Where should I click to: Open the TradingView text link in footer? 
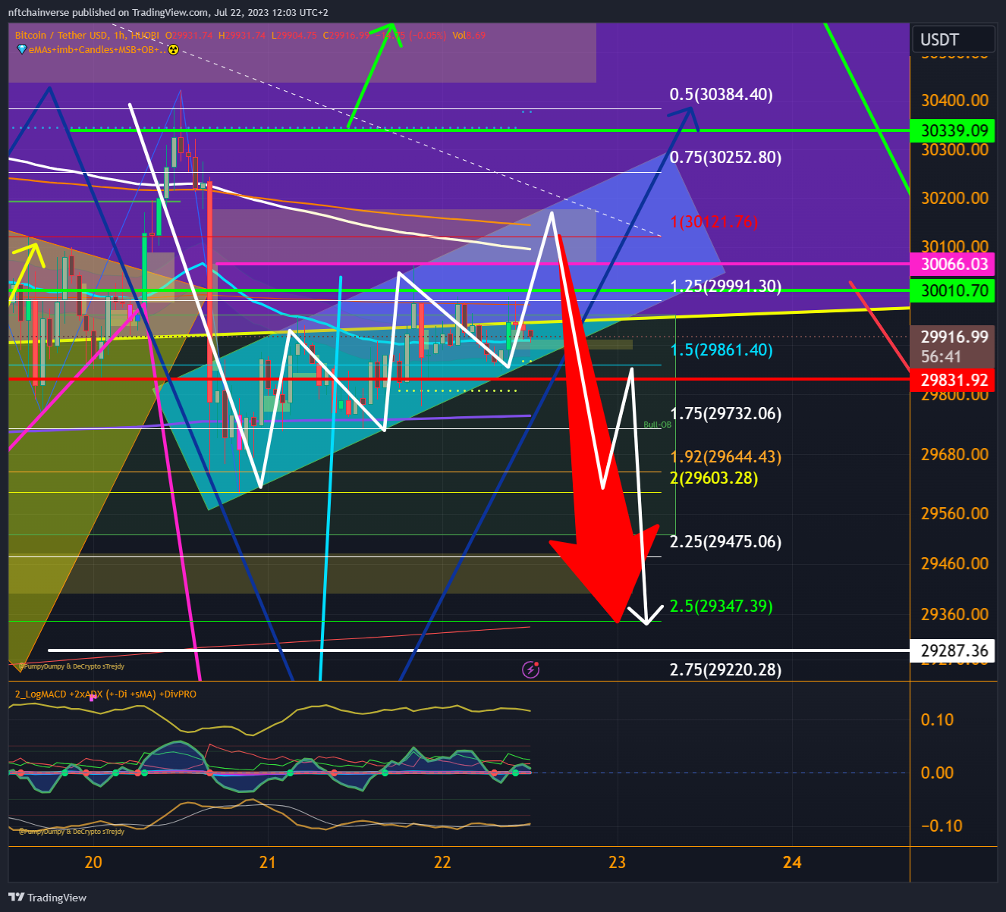click(57, 898)
